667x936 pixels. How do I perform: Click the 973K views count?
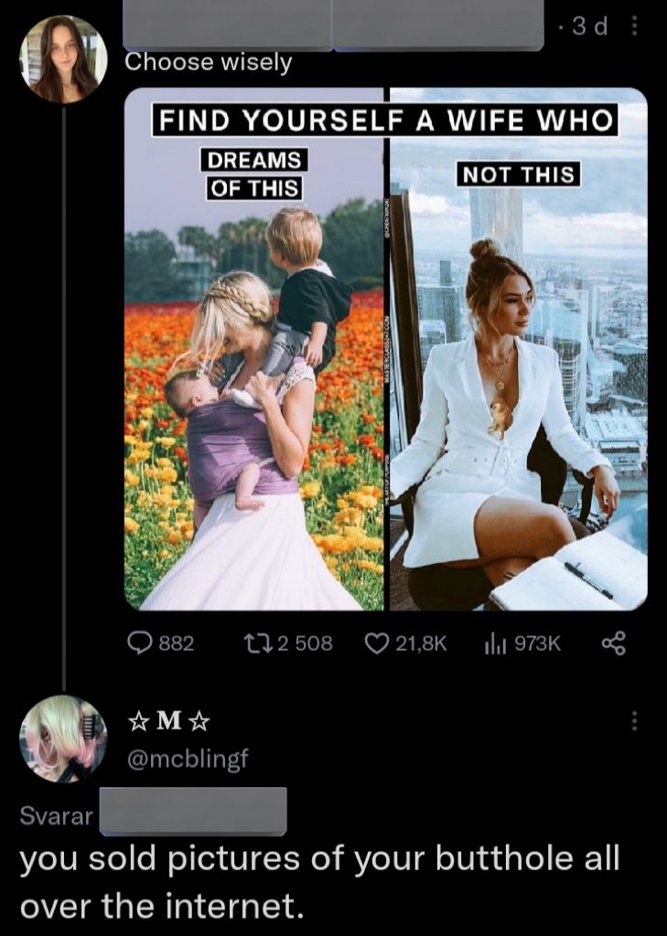[x=537, y=643]
